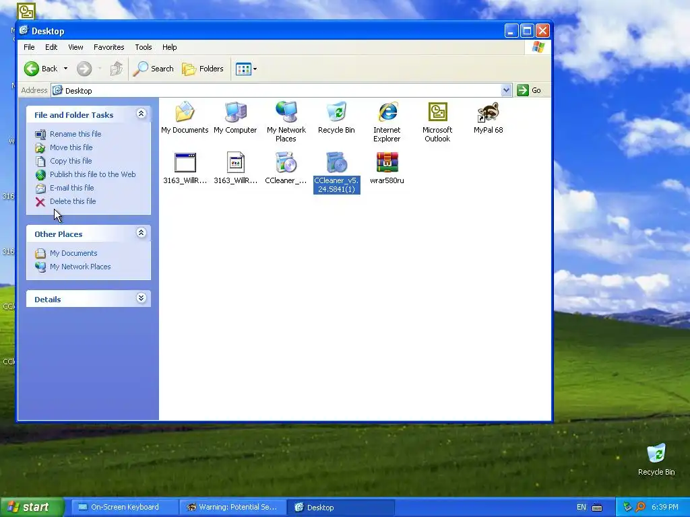Collapse the Other Places panel
The height and width of the screenshot is (517, 690).
tap(141, 233)
